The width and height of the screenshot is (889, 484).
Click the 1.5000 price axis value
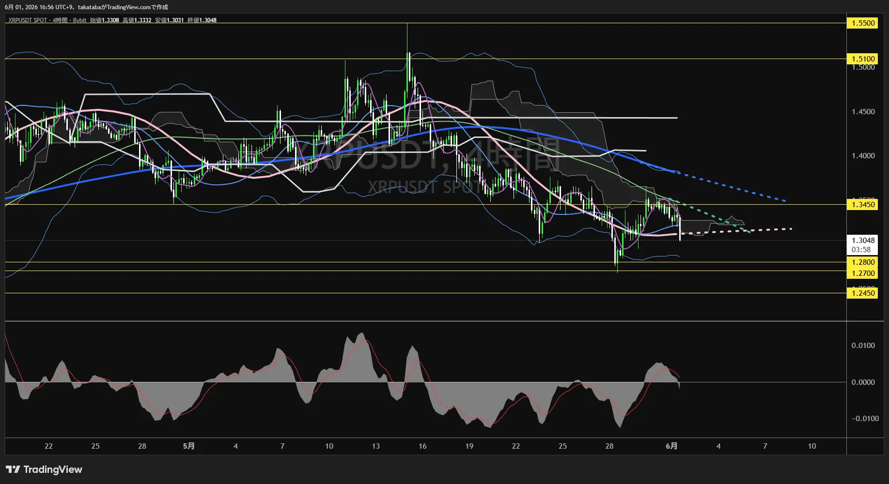tap(863, 67)
